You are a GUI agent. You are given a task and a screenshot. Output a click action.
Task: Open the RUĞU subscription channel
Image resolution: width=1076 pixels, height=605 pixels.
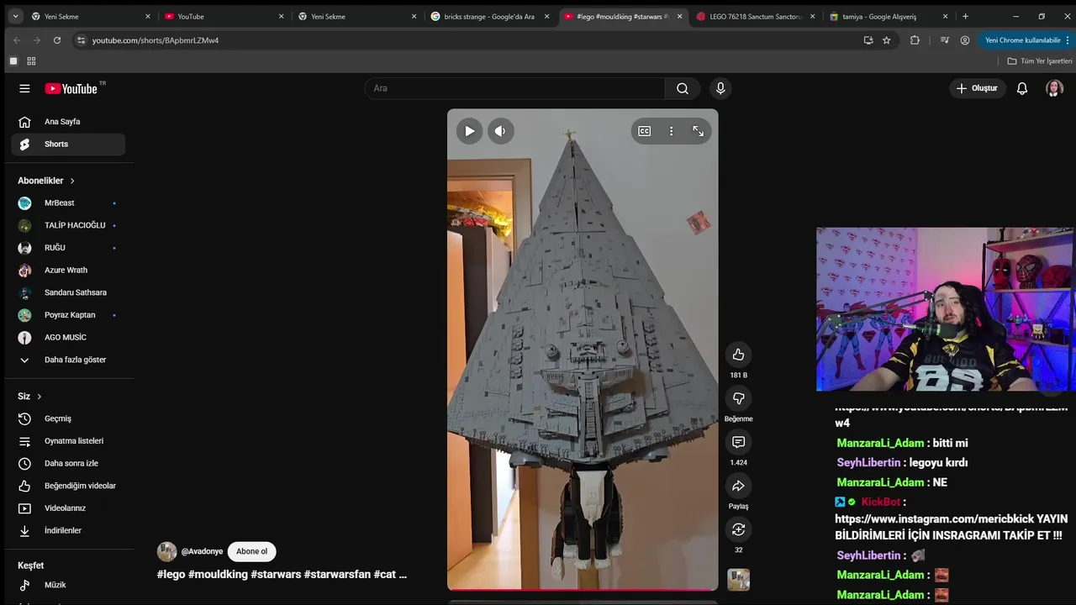coord(68,248)
